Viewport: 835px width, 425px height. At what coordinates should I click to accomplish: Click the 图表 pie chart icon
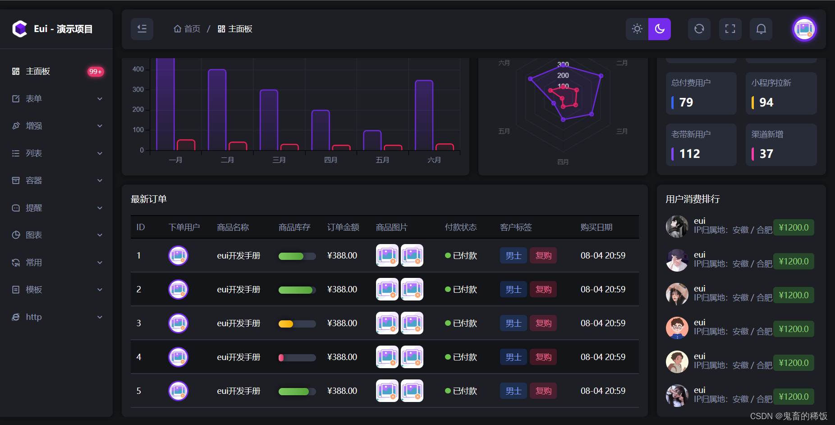[x=16, y=235]
